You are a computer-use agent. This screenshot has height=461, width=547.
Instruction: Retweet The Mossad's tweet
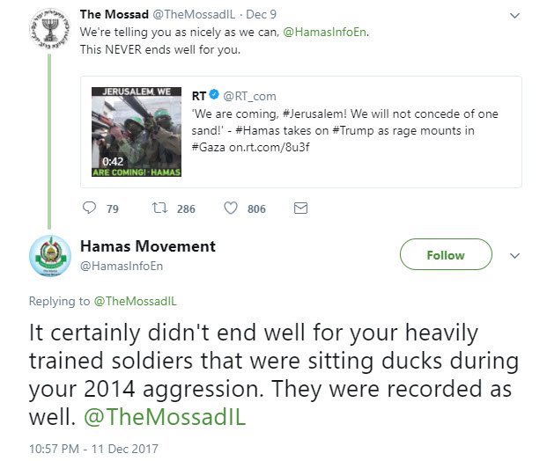pyautogui.click(x=160, y=208)
